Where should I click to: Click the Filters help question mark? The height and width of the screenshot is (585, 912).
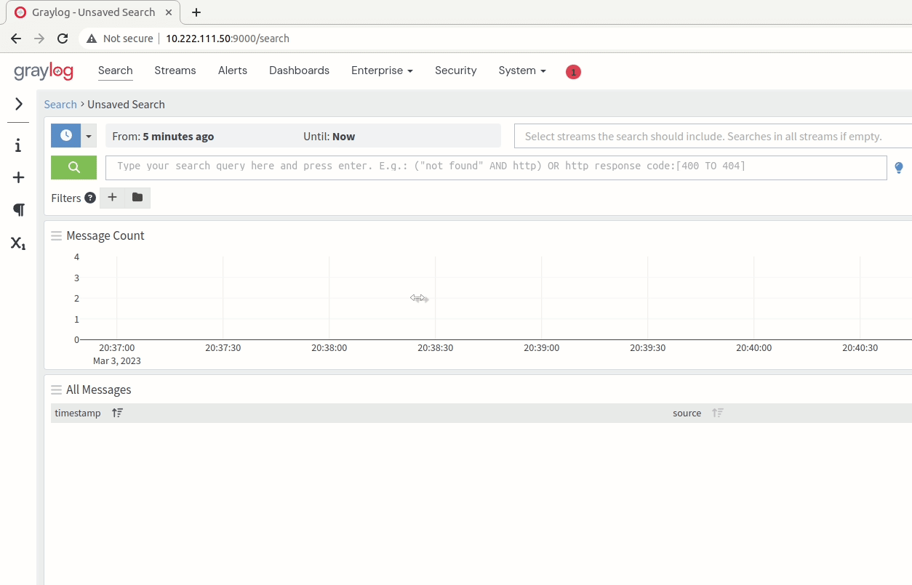coord(90,198)
